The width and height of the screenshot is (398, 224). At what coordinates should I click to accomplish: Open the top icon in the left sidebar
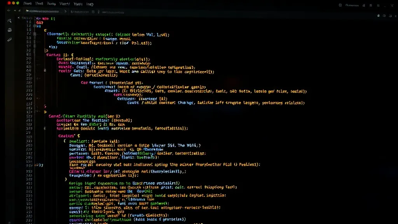pyautogui.click(x=10, y=21)
